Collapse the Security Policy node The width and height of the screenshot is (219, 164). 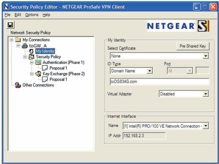(25, 57)
